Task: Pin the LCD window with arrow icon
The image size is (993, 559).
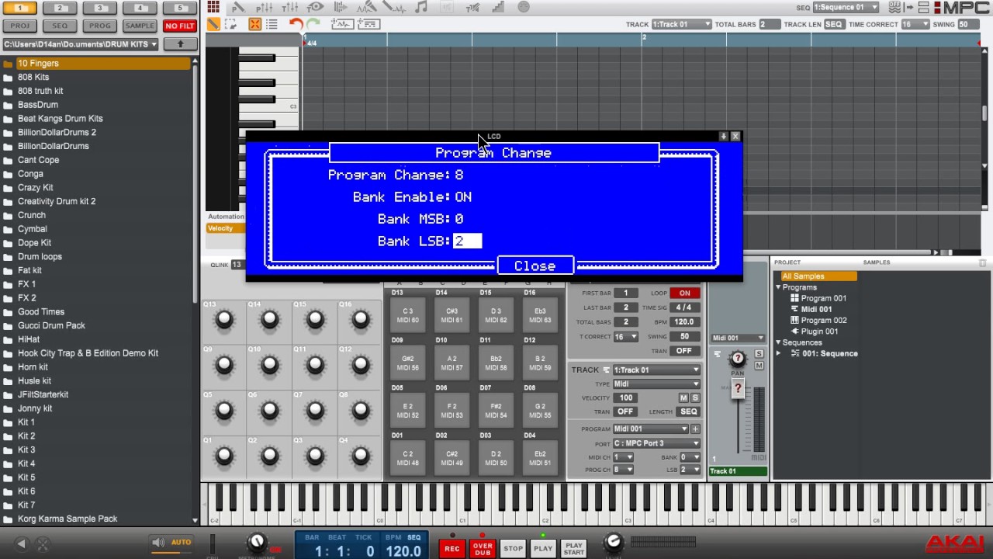Action: [x=723, y=136]
